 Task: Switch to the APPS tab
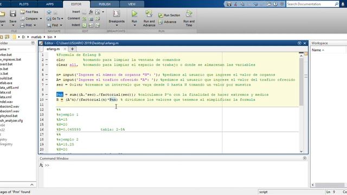tap(50, 4)
